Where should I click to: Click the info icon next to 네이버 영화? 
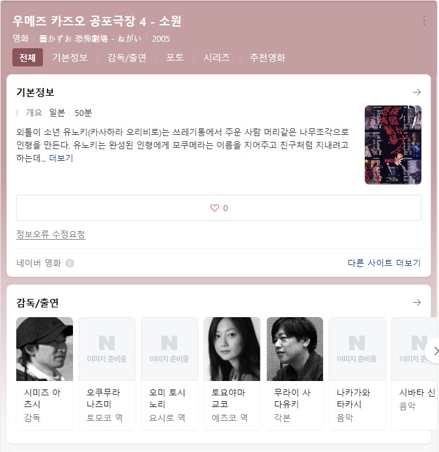tap(70, 263)
